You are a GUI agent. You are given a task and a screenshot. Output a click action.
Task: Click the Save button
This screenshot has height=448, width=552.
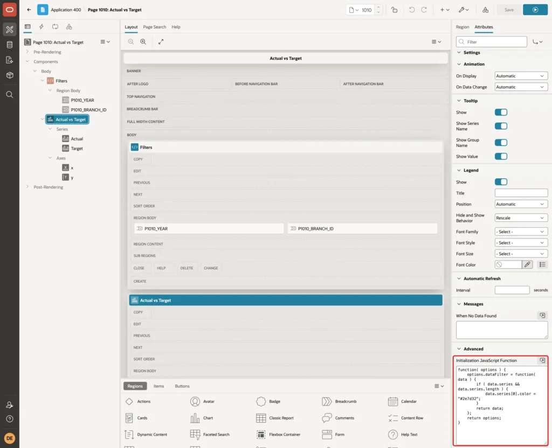(x=509, y=10)
